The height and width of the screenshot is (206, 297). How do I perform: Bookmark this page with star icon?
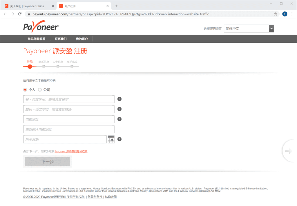pyautogui.click(x=276, y=14)
